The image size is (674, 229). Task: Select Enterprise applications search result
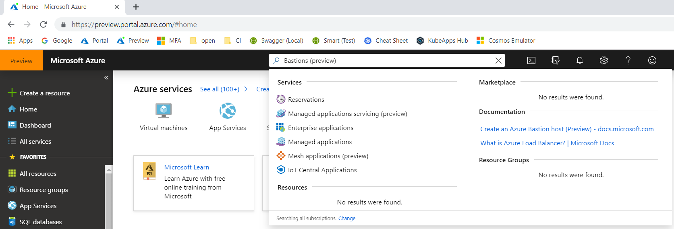click(x=315, y=128)
